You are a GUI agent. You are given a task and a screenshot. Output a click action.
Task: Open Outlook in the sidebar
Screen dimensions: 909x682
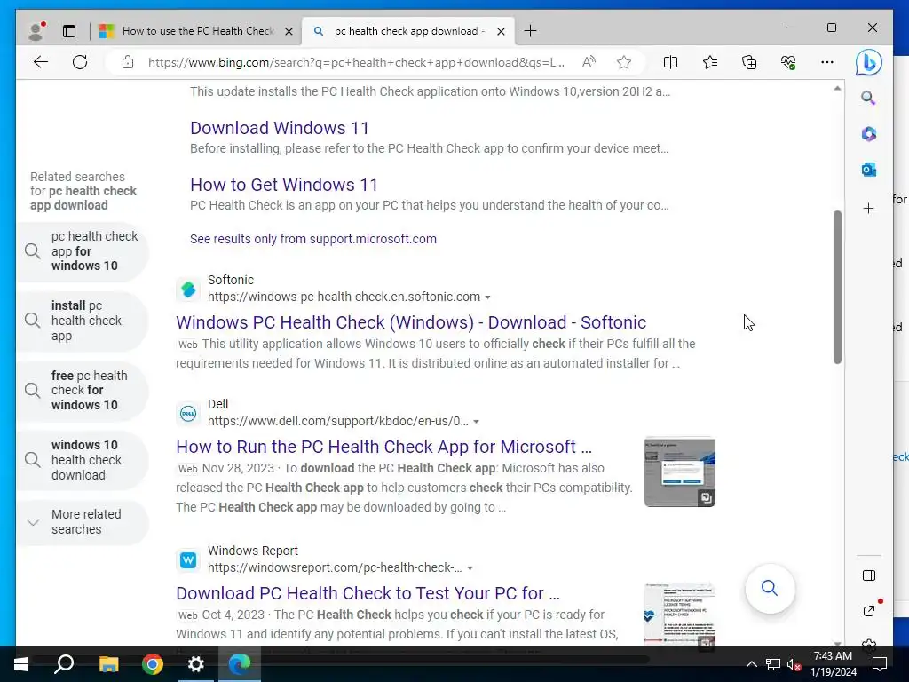click(x=868, y=170)
